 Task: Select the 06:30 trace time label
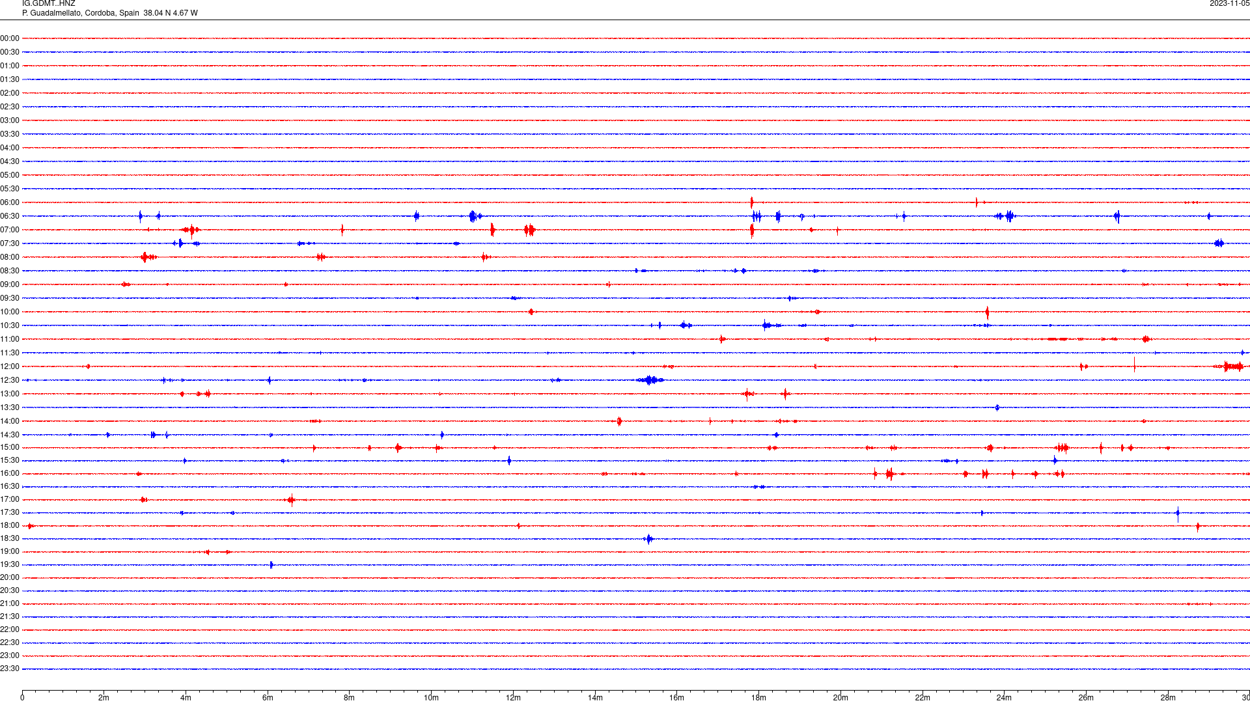(10, 216)
